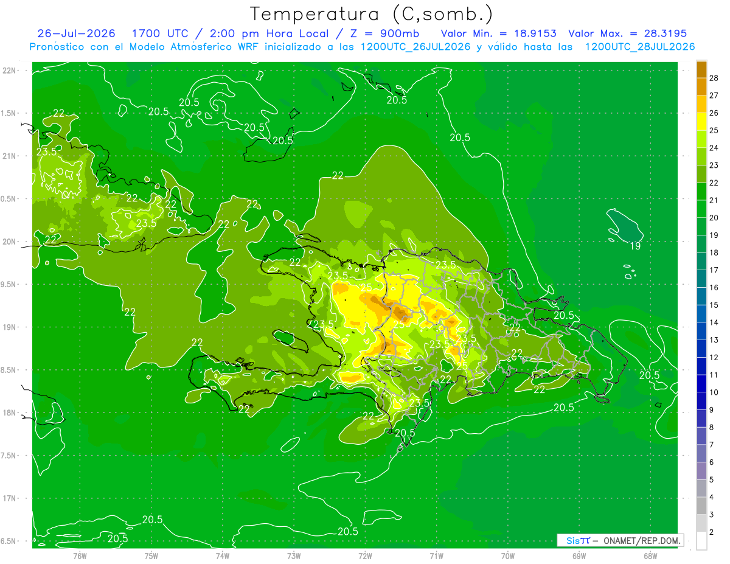Click the '68W' longitude axis label

[650, 556]
